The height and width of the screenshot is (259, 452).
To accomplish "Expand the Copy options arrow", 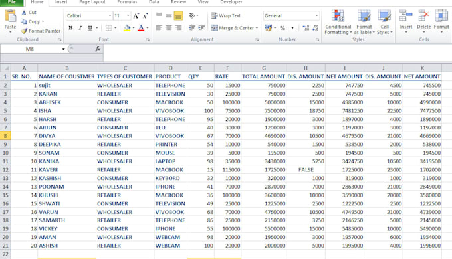I will [x=43, y=21].
